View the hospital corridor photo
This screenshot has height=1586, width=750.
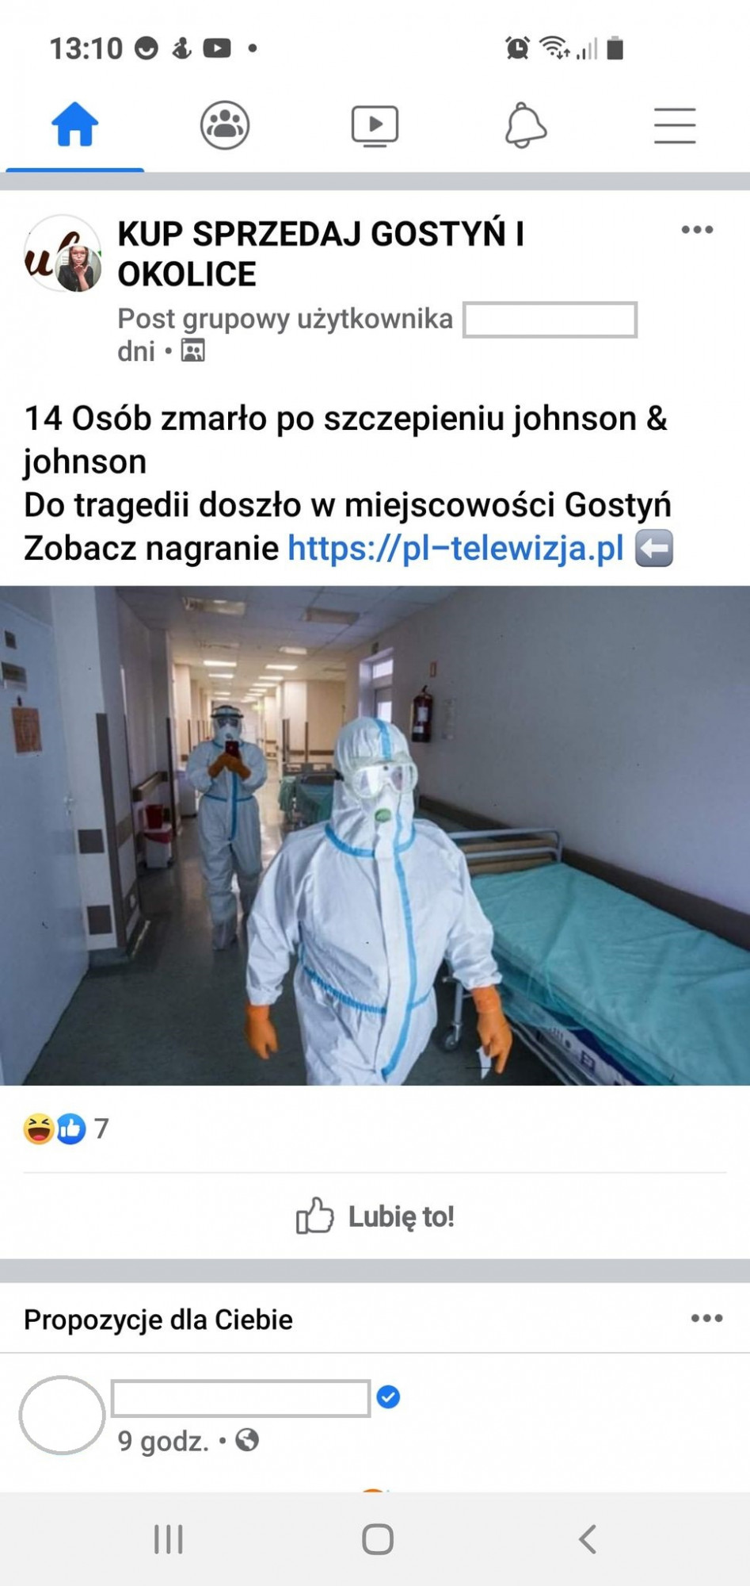(x=375, y=835)
